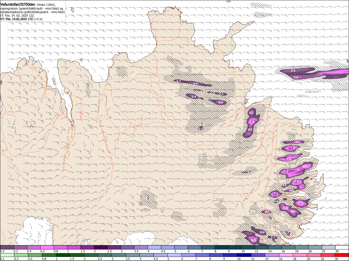Pick the rain legend swatch between 14 and 16
This screenshot has width=349, height=261.
click(272, 255)
